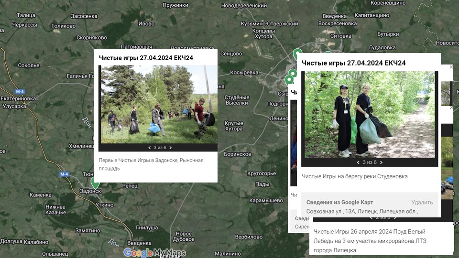Click '3 из 6' counter in Задонск popup
This screenshot has width=459, height=258.
point(160,148)
